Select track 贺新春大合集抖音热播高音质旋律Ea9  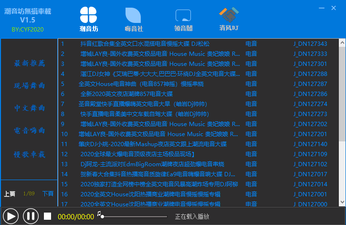tap(158, 174)
